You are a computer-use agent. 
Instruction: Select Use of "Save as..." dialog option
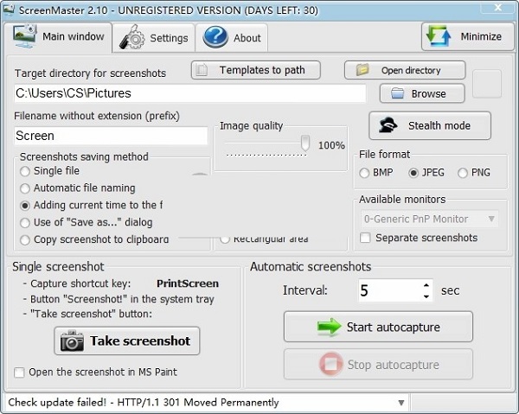pyautogui.click(x=25, y=223)
